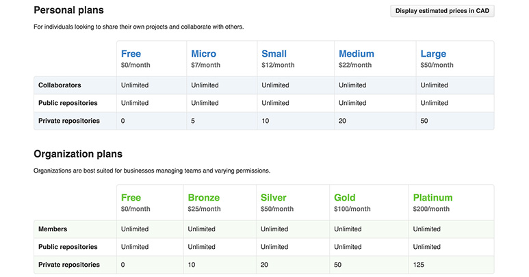Click the Large personal plan name
The width and height of the screenshot is (529, 277).
pyautogui.click(x=433, y=54)
